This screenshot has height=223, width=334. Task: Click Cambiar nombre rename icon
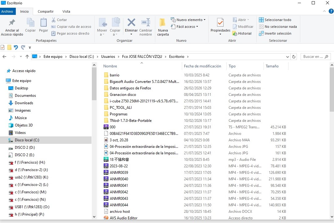pos(146,22)
